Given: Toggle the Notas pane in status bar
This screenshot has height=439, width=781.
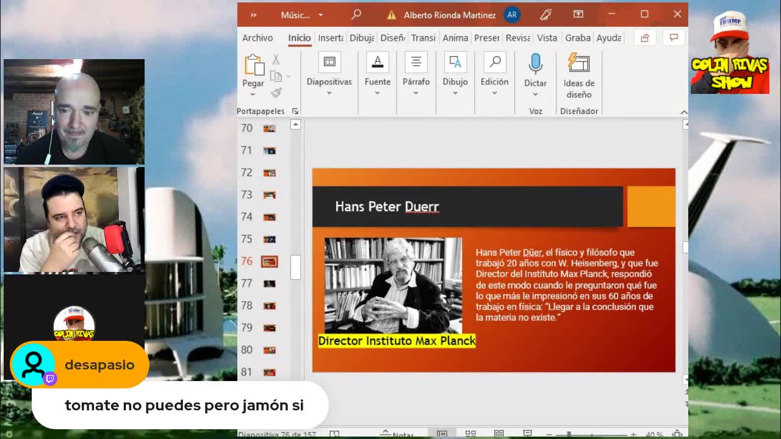Looking at the screenshot, I should click(x=397, y=435).
